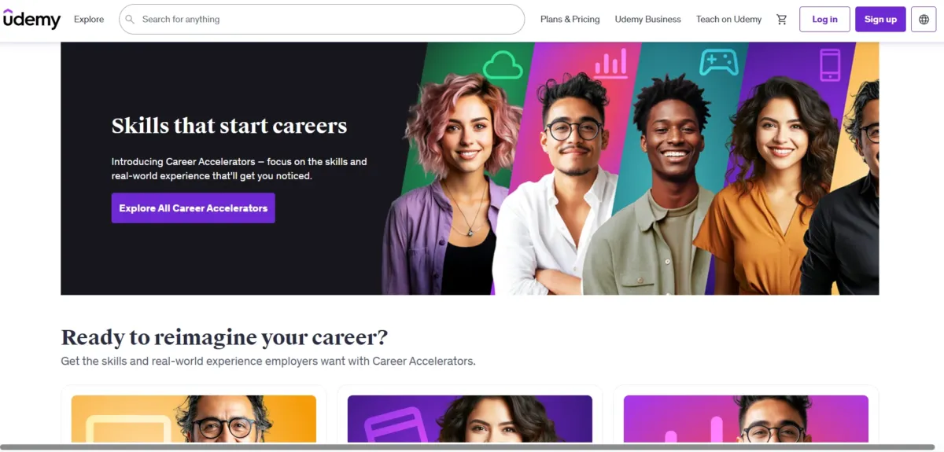Open Plans & Pricing
The width and height of the screenshot is (944, 452).
(570, 19)
